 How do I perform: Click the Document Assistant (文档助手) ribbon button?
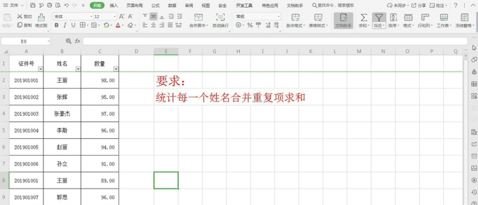click(x=344, y=21)
